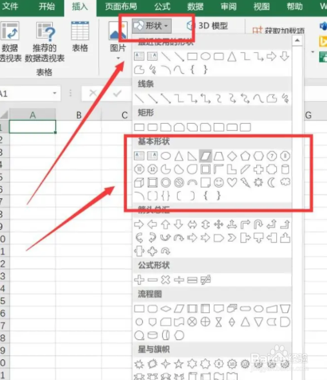Screen dimensions: 327x380
Task: Select column A header
Action: click(32, 115)
